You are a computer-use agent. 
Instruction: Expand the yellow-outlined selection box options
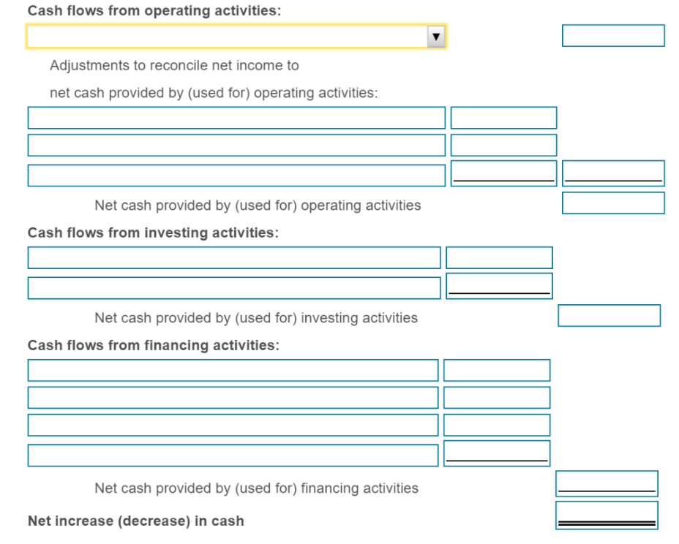click(x=234, y=36)
